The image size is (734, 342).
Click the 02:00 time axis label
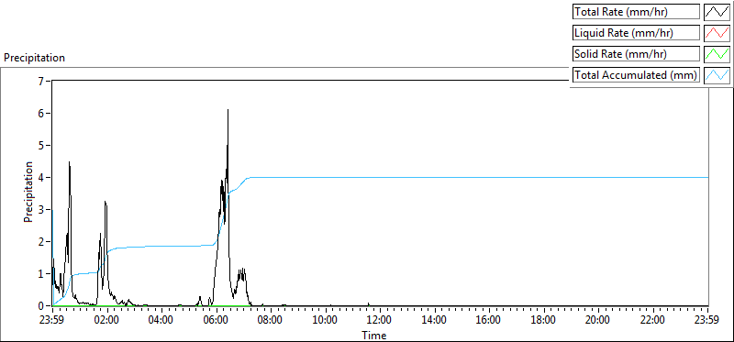[106, 321]
